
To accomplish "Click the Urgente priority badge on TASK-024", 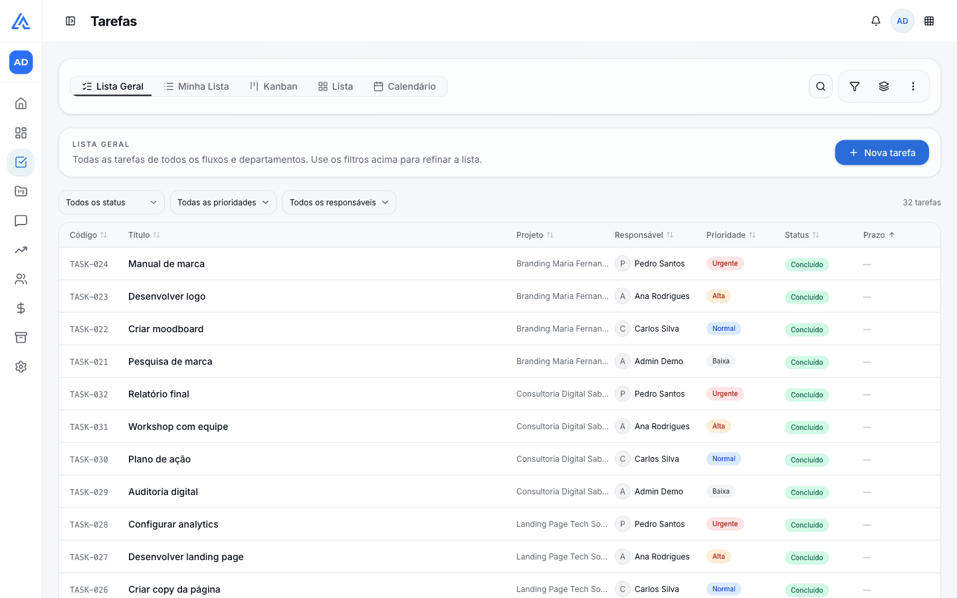I will pyautogui.click(x=725, y=264).
